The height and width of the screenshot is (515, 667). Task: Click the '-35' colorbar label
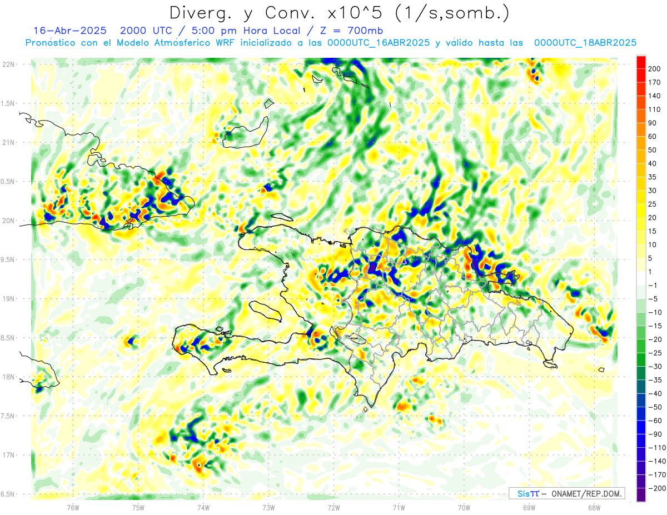(x=655, y=381)
